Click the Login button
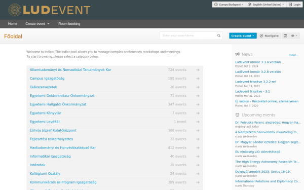Screen dimensions: 304x190 tap(294, 5)
